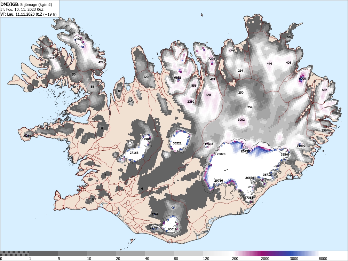This screenshot has width=348, height=261.
Task: Click the map value 11992
Action: tap(301, 146)
